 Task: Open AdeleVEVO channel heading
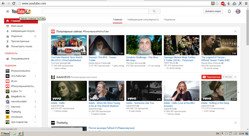point(63,77)
